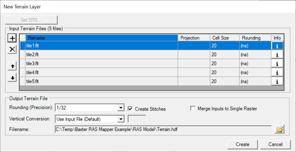This screenshot has height=152, width=296.
Task: Open the Vertical Conversion dropdown
Action: [x=121, y=119]
